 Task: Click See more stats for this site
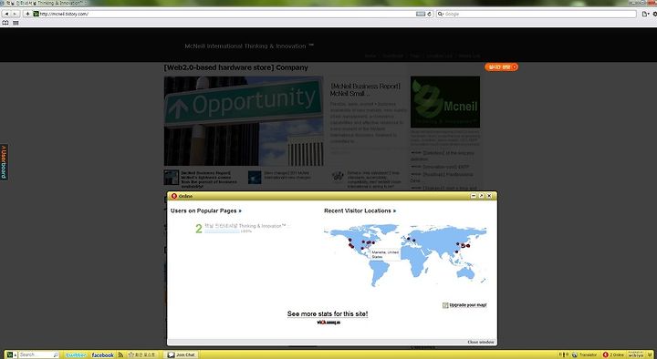pos(328,313)
